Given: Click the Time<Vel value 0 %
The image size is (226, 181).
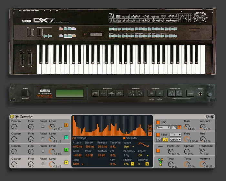Looking at the screenshot, I should point(113,147).
